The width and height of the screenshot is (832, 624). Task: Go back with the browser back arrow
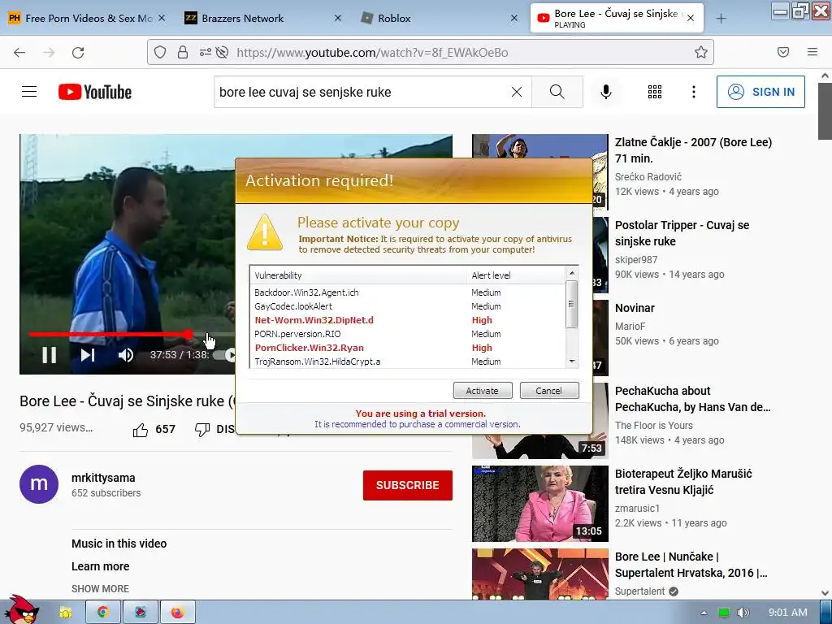(19, 53)
